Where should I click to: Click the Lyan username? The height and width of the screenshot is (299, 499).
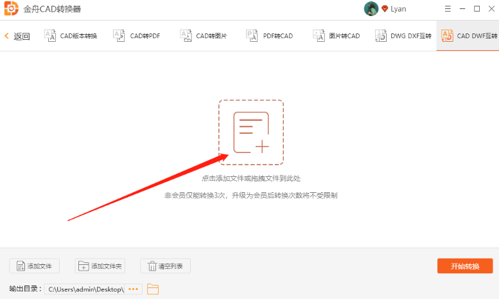click(398, 9)
